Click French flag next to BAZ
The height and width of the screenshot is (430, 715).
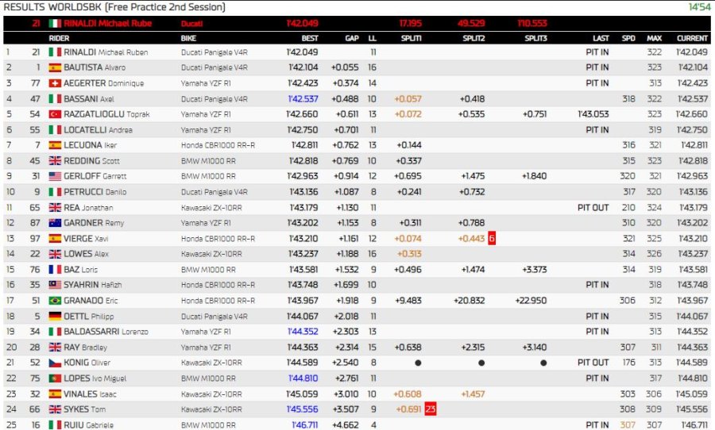pyautogui.click(x=55, y=269)
